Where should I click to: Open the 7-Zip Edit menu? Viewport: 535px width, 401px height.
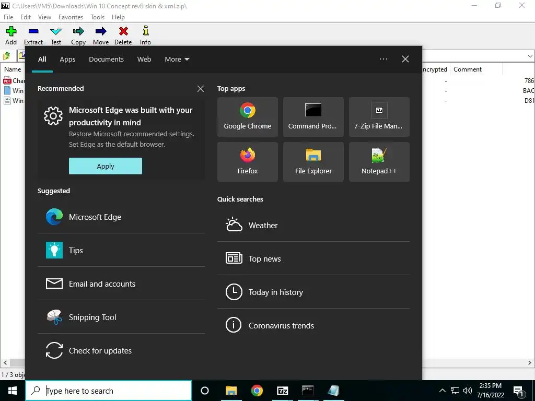[26, 17]
